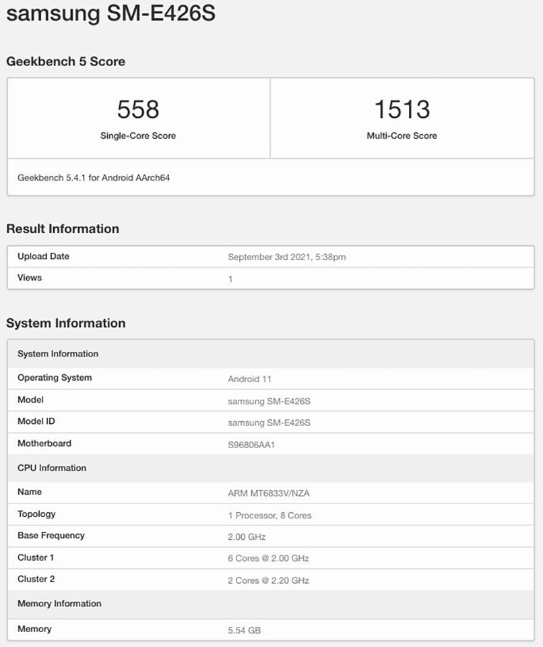Click the Base Frequency 2.00 GHz value

[x=246, y=536]
